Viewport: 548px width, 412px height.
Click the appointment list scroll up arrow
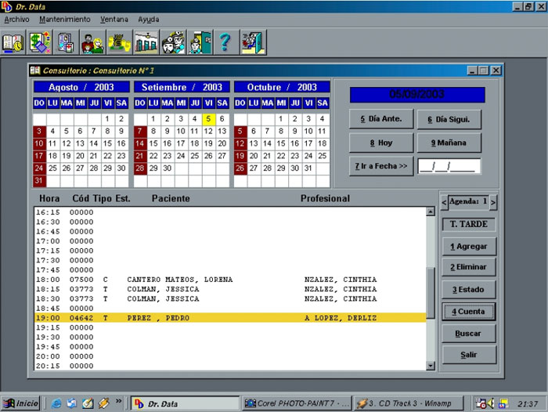coord(431,211)
